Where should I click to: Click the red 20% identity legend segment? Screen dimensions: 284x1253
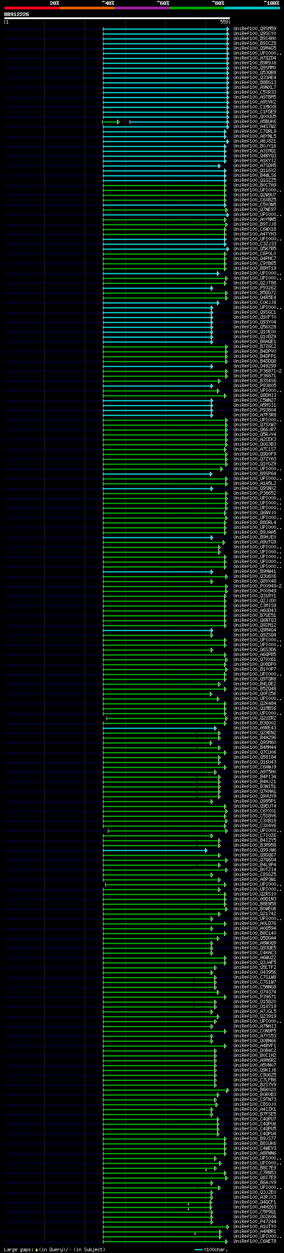coord(32,8)
